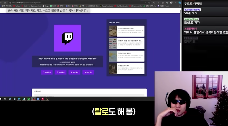Start the 20-question quiz button
This screenshot has height=126, width=228.
(61, 72)
